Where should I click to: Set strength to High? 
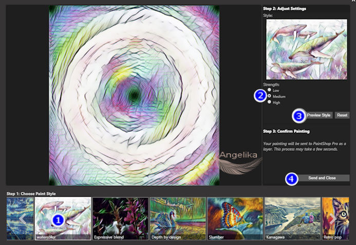[x=269, y=102]
